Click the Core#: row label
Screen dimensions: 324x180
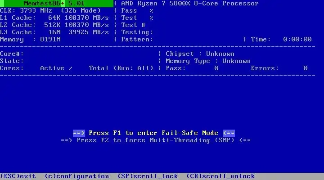(12, 54)
